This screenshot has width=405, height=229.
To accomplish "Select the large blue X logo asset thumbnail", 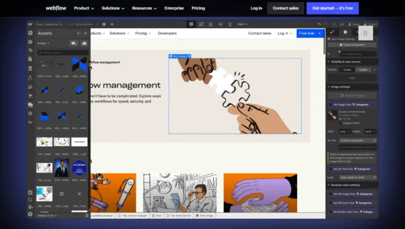I will point(79,64).
